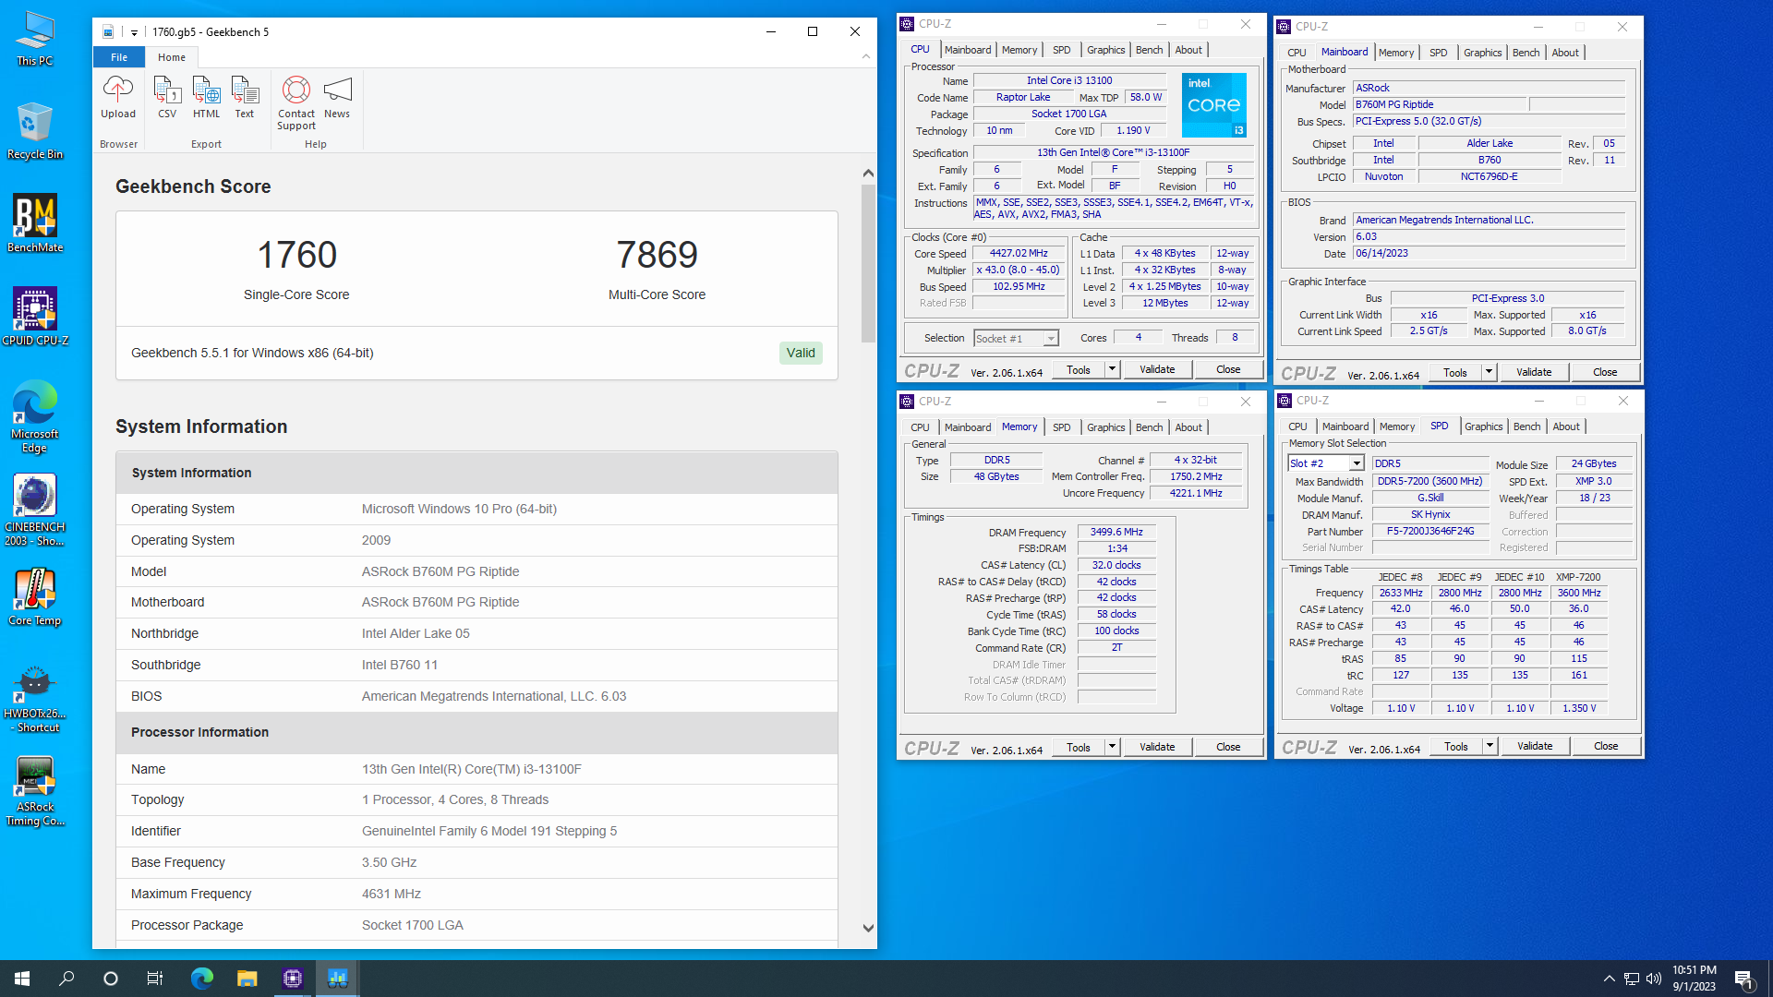Switch to SPD tab in Memory window
The height and width of the screenshot is (997, 1773).
pos(1061,427)
